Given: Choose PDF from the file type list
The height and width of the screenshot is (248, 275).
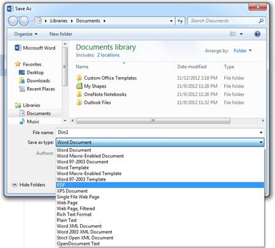Looking at the screenshot, I should (160, 185).
